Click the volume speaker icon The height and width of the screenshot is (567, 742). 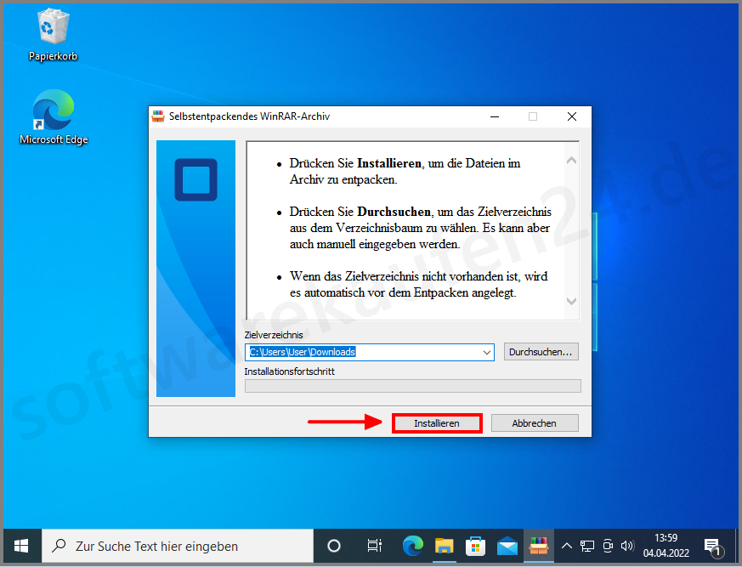pyautogui.click(x=627, y=546)
